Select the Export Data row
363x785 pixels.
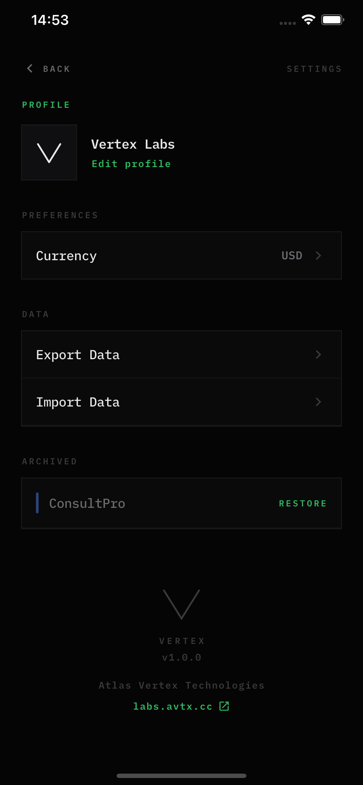click(x=181, y=355)
